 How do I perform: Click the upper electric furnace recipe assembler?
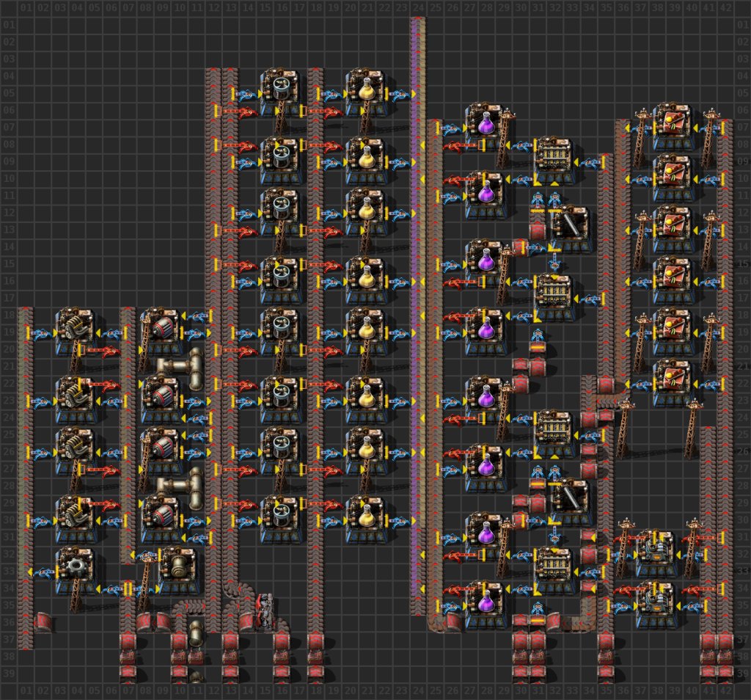(x=657, y=555)
